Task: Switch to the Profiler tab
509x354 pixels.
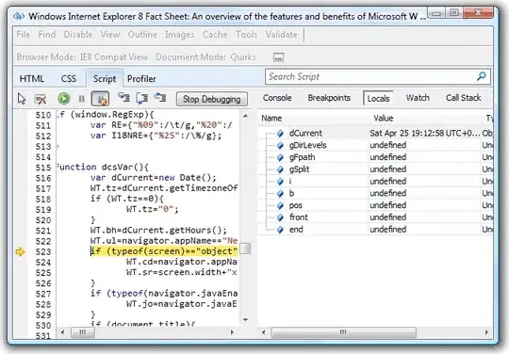Action: [141, 79]
